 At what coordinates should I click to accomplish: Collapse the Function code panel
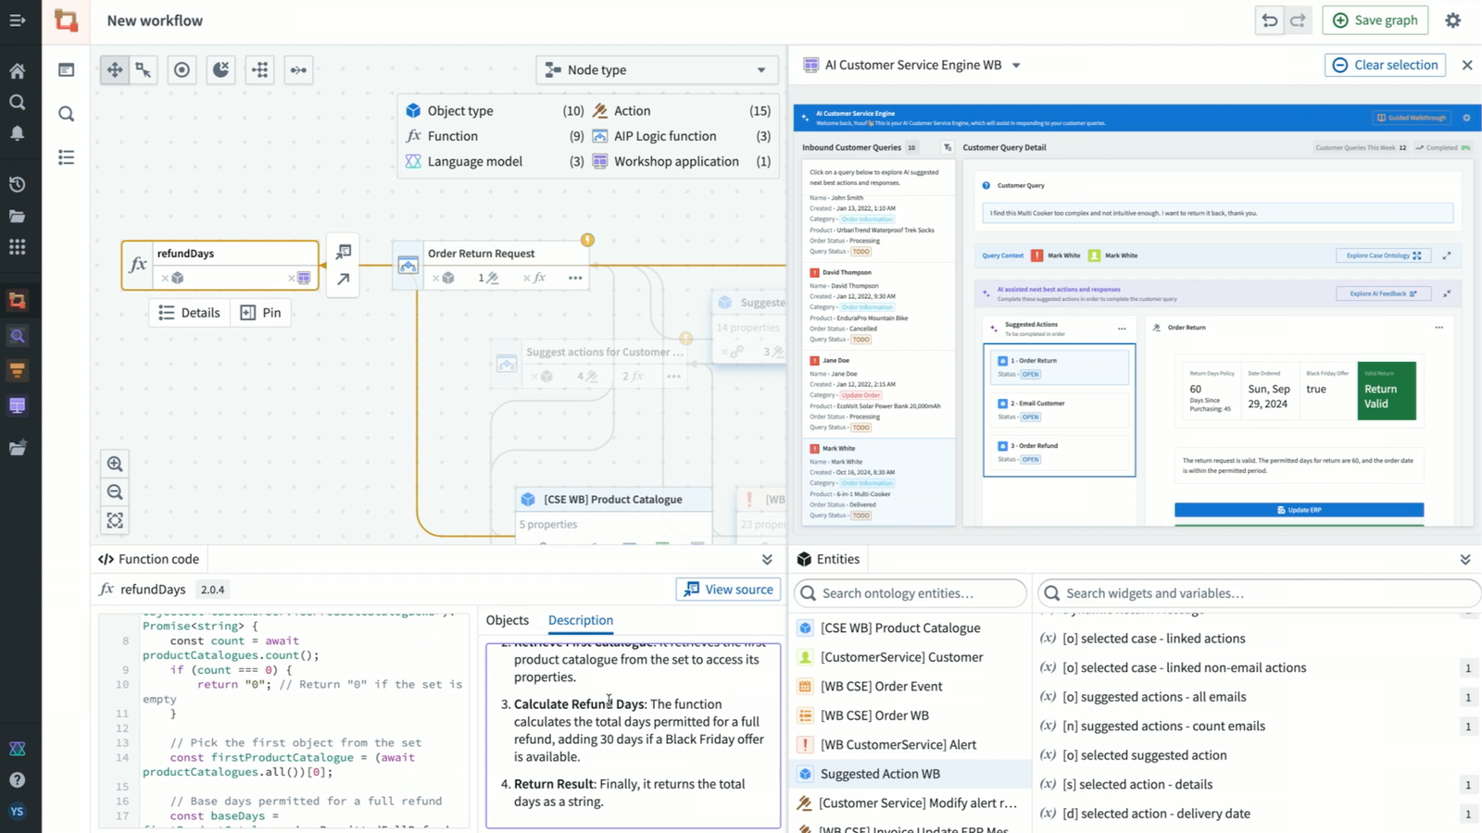point(767,559)
